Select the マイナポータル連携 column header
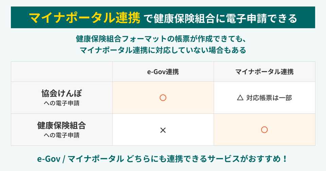Screen dimensions: 326x171 [x=264, y=72]
